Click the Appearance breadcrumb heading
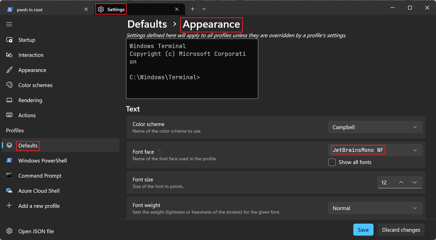 coord(211,24)
